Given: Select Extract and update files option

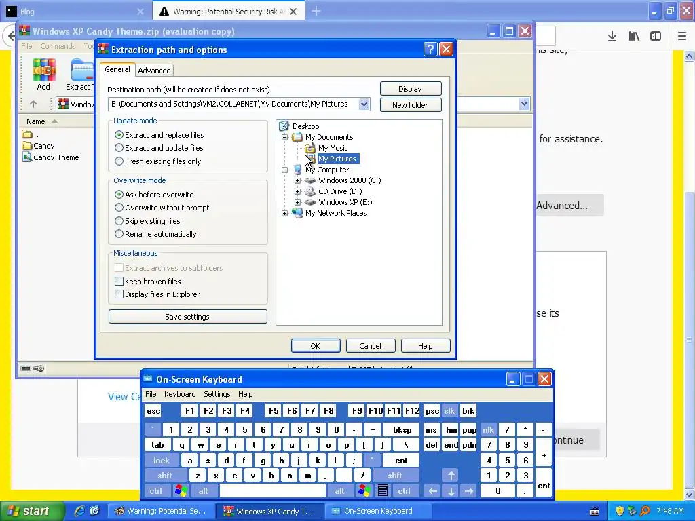Looking at the screenshot, I should coord(119,148).
